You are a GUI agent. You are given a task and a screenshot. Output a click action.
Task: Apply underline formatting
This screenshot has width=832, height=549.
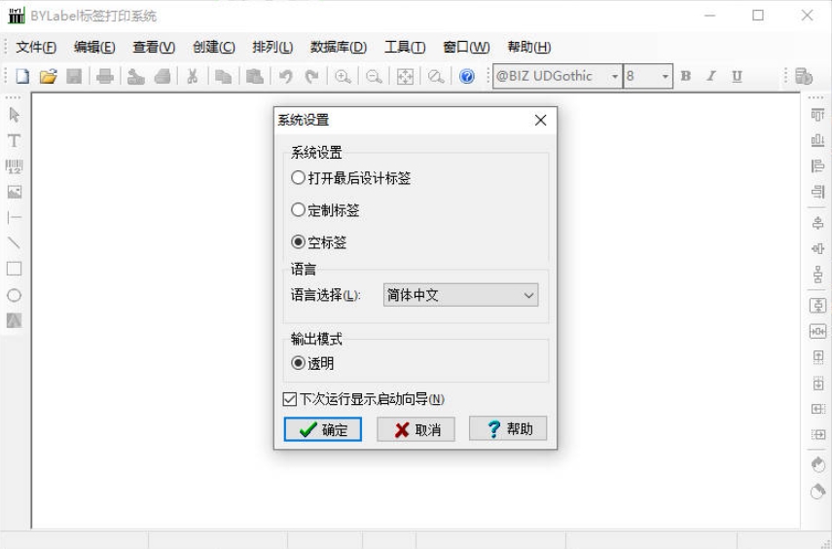coord(737,77)
